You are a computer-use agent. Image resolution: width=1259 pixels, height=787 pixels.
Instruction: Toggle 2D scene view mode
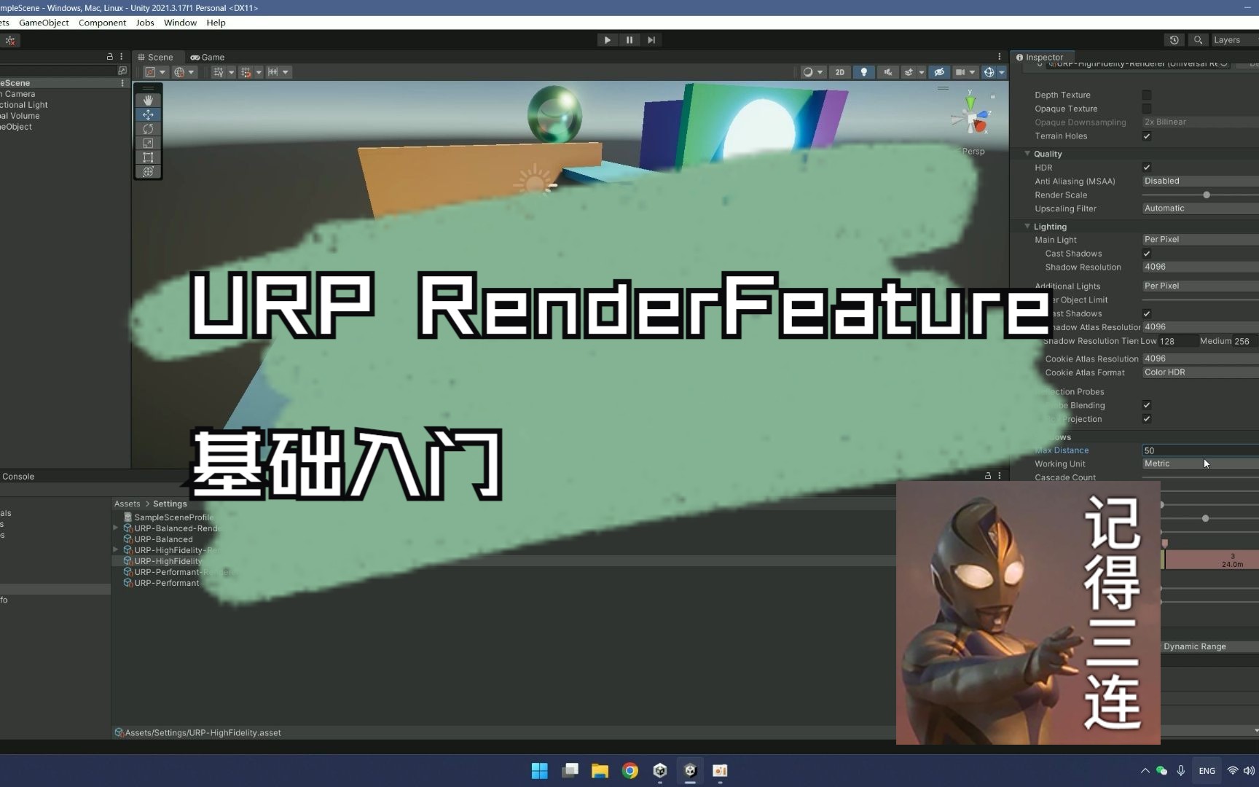pyautogui.click(x=839, y=72)
